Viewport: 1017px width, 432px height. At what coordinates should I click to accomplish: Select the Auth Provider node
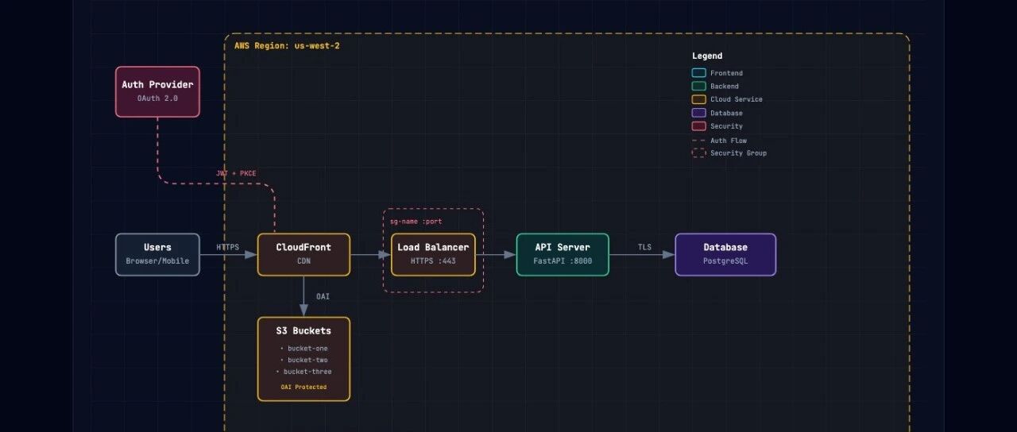pyautogui.click(x=157, y=91)
